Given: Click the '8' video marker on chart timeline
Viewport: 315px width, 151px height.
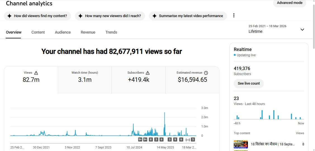Looking at the screenshot, I should coord(151,140).
